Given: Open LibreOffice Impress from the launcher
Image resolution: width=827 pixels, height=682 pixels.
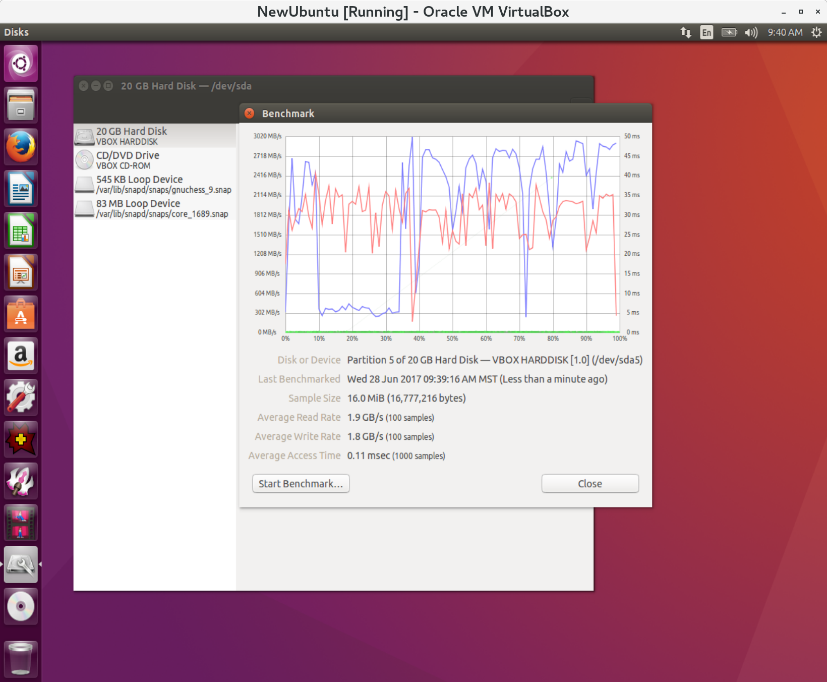Looking at the screenshot, I should [x=21, y=273].
